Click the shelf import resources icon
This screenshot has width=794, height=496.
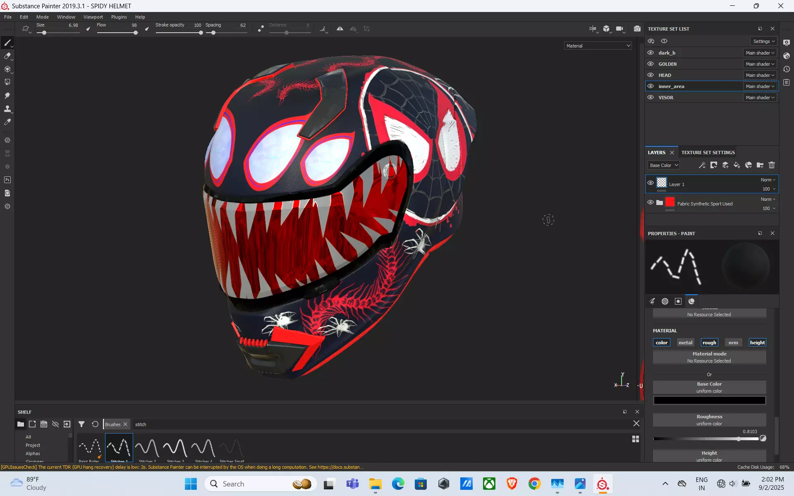[x=67, y=424]
